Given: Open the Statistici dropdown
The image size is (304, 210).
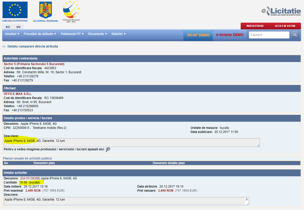Looking at the screenshot, I should [x=118, y=34].
